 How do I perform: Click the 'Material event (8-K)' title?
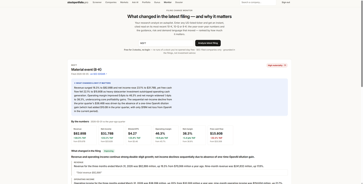86,70
